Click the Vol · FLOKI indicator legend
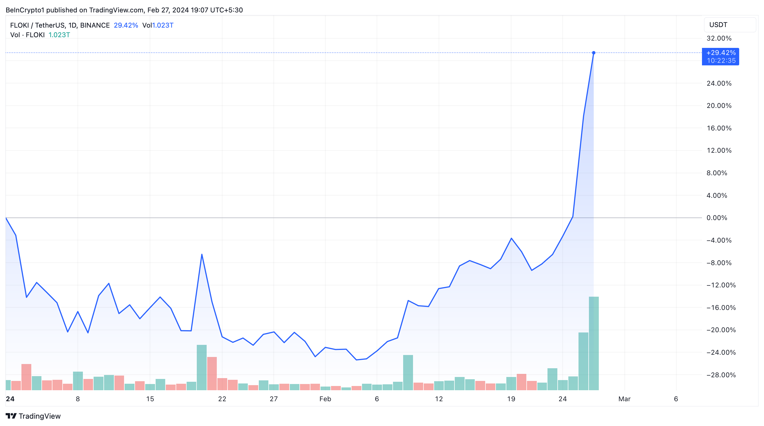Viewport: 764px width, 426px height. [x=27, y=35]
